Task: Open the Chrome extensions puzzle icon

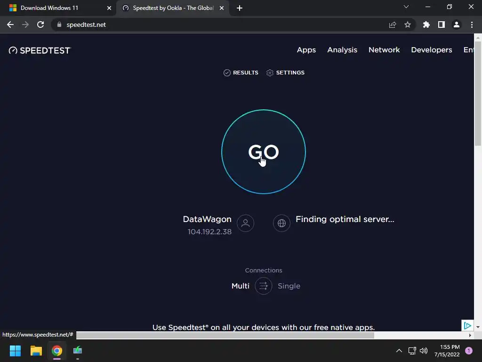Action: pyautogui.click(x=426, y=25)
